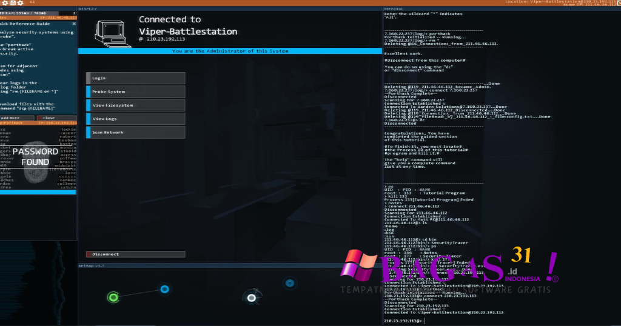Click the Login button
The height and width of the screenshot is (326, 621).
(135, 78)
